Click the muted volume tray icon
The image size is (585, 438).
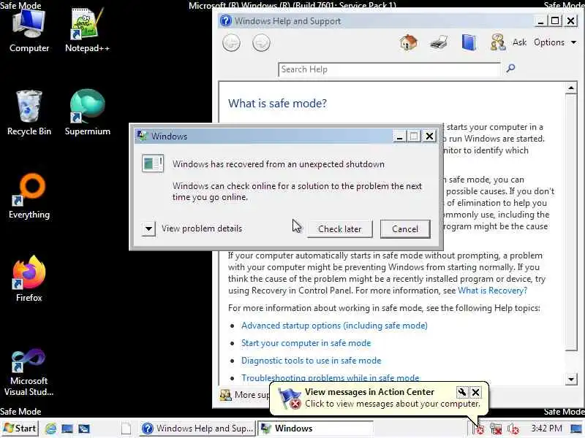[x=513, y=429]
